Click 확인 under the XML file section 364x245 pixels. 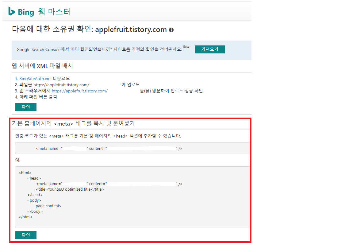(26, 107)
